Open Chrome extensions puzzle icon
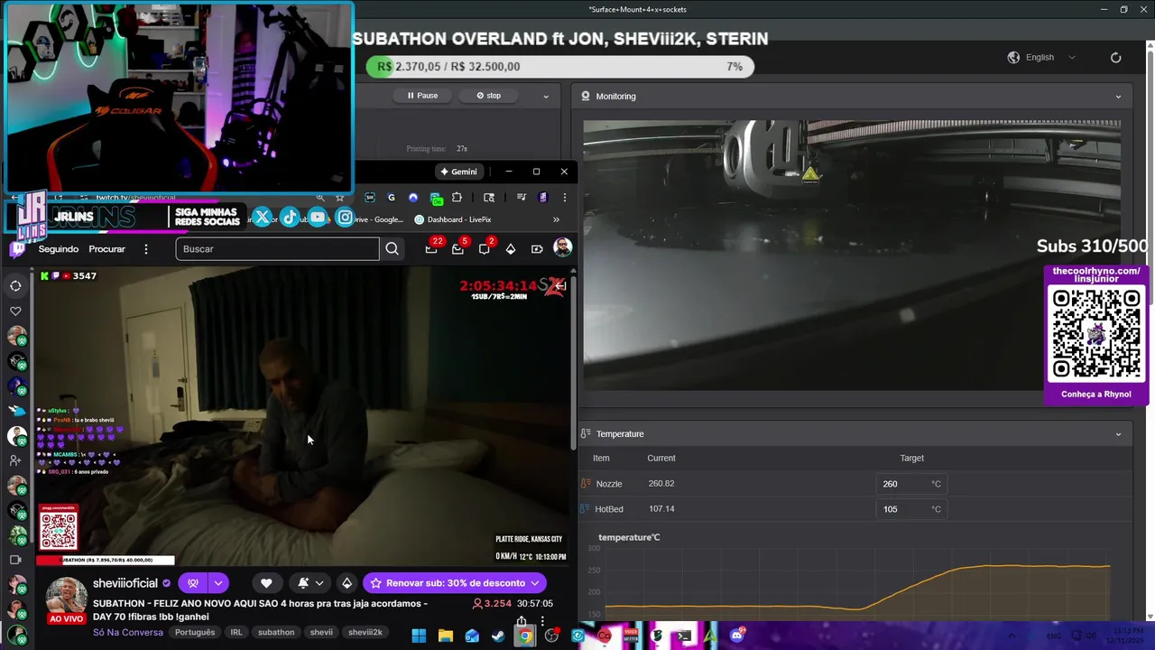This screenshot has height=650, width=1155. (x=457, y=198)
